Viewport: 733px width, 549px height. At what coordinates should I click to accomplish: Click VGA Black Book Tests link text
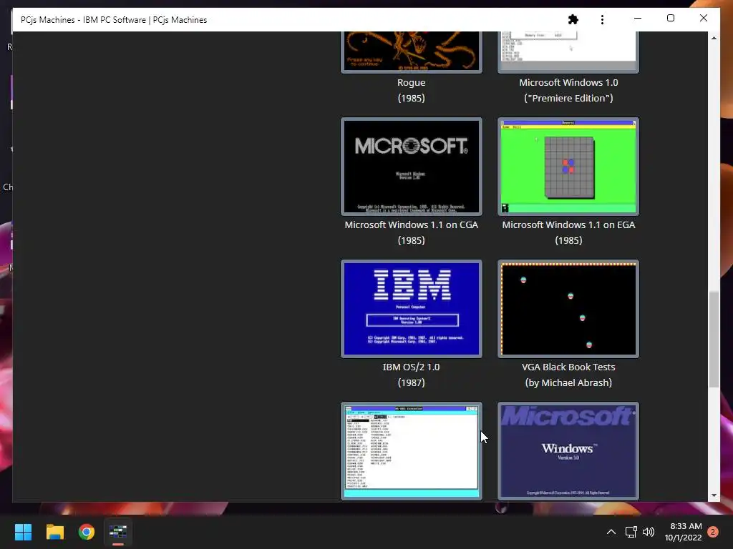(568, 375)
